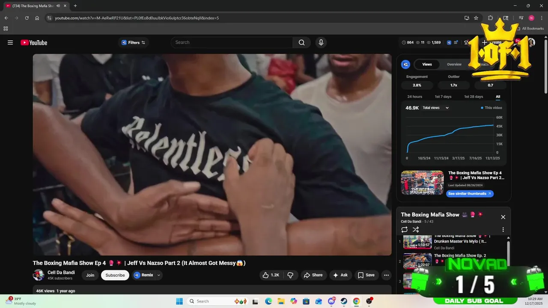The image size is (548, 308).
Task: Open Microsoft Edge from taskbar
Action: pos(268,301)
